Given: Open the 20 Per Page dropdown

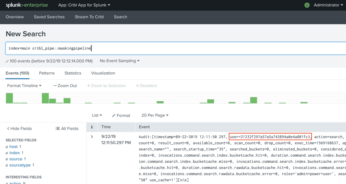Looking at the screenshot, I should [x=155, y=115].
